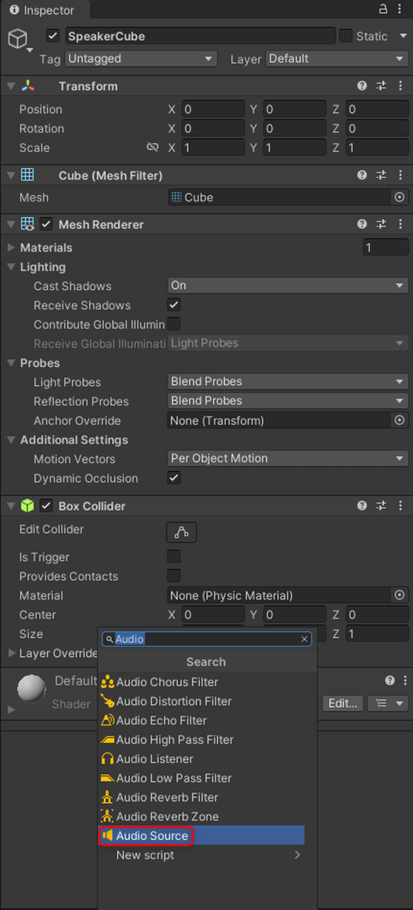The width and height of the screenshot is (413, 910).
Task: Open Mesh Renderer preset settings icon
Action: [x=381, y=224]
